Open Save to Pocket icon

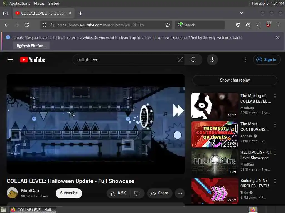(x=238, y=25)
